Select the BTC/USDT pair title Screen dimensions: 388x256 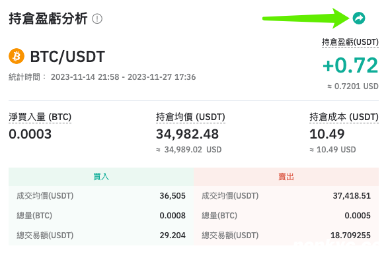[67, 57]
